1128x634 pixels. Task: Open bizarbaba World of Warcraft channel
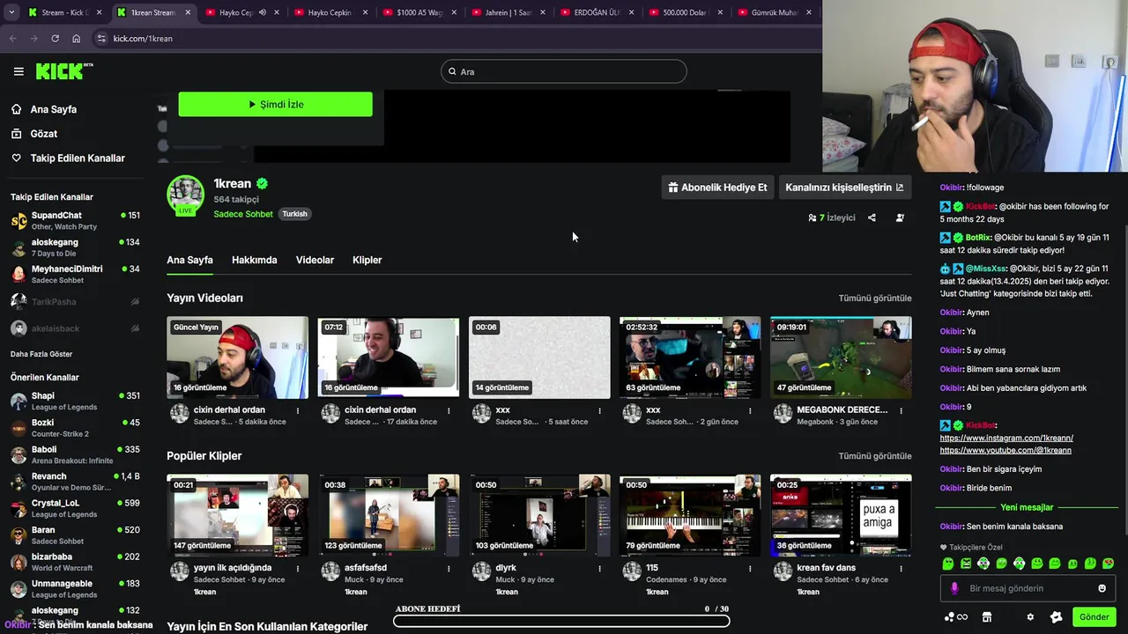tap(75, 562)
